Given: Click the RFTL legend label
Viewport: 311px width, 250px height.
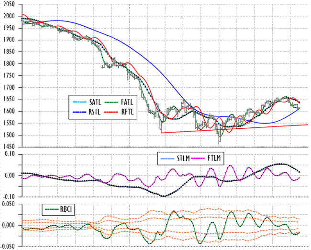Looking at the screenshot, I should 128,112.
